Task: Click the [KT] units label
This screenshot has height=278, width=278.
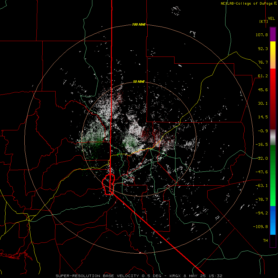Action: [x=264, y=21]
